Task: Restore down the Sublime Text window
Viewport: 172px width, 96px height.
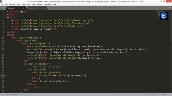Action: 164,1
